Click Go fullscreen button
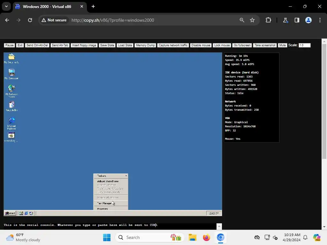Image resolution: width=327 pixels, height=245 pixels. 242,45
